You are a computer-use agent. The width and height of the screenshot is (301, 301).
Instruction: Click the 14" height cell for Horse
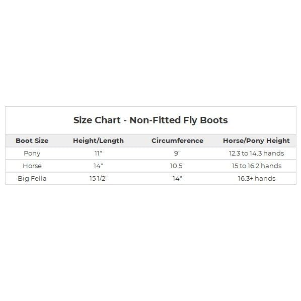point(98,166)
